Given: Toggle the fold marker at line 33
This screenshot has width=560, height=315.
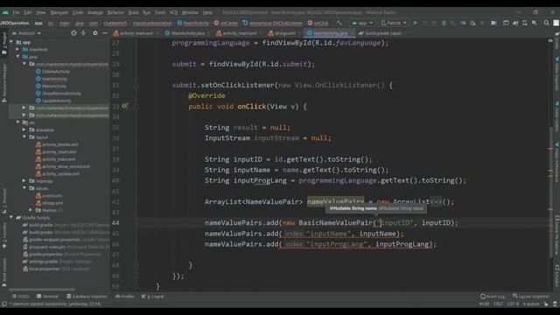Looking at the screenshot, I should point(136,106).
